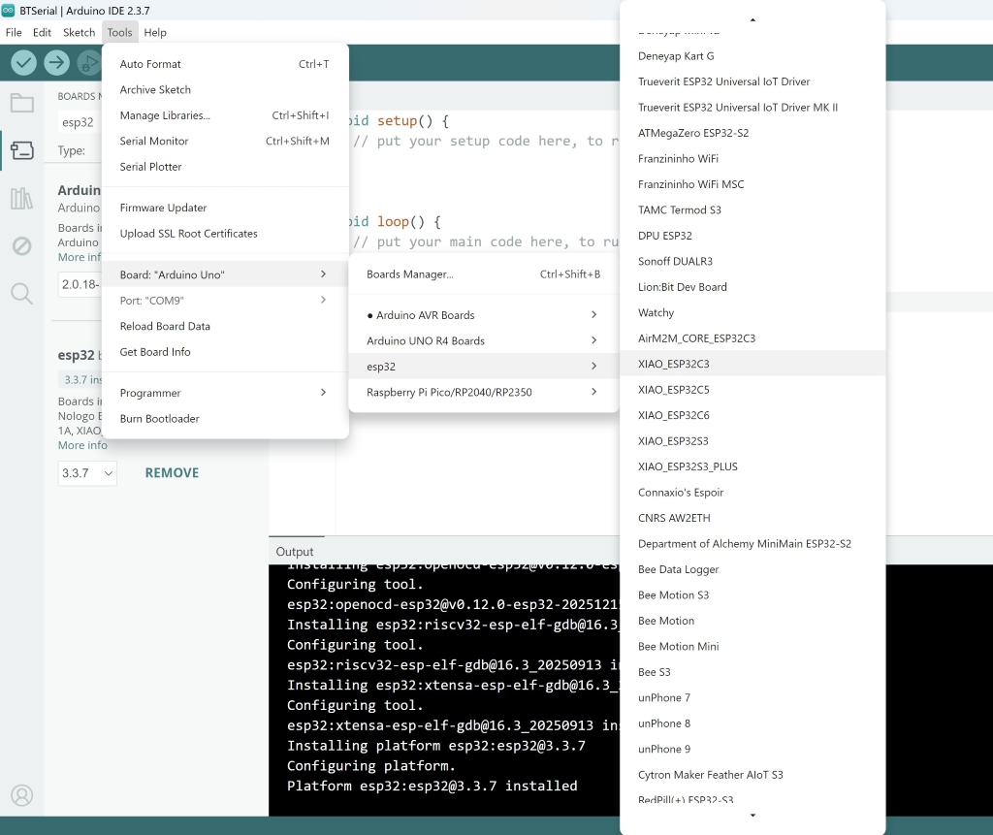Open the Help menu
Screen dimensions: 993x835
[154, 32]
